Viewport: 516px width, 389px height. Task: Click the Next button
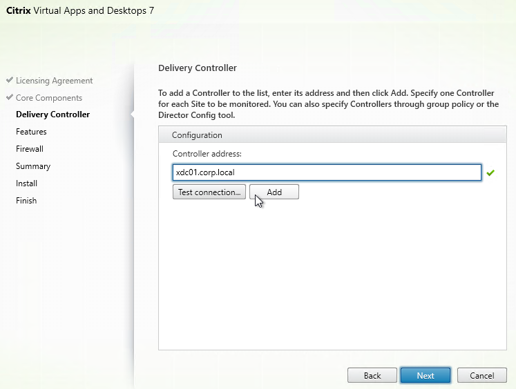tap(426, 375)
